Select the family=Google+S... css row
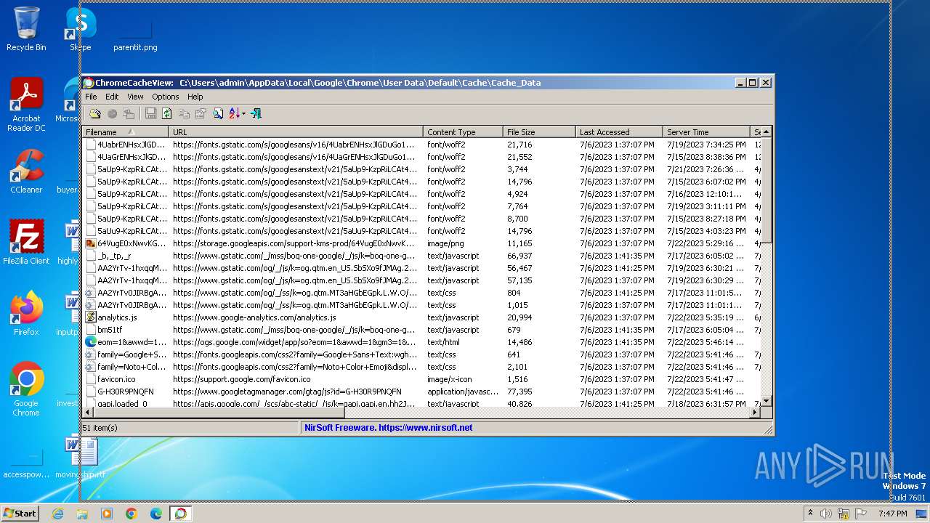 [421, 354]
